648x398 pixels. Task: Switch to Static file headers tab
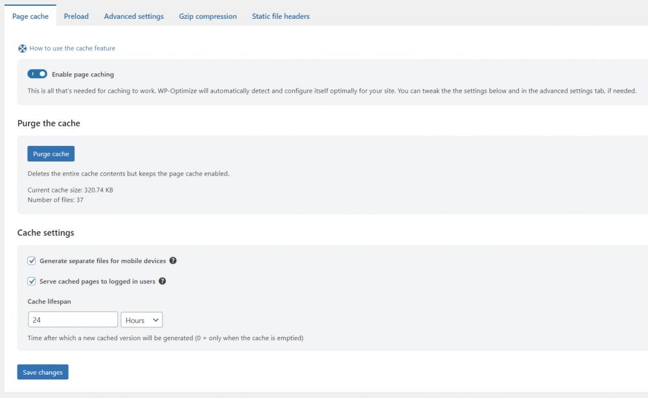(281, 16)
